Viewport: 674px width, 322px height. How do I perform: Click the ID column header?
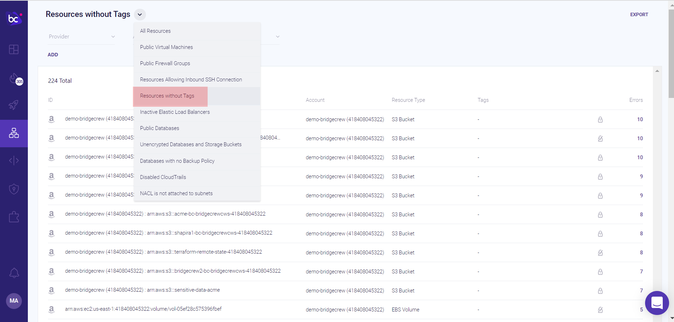click(50, 100)
